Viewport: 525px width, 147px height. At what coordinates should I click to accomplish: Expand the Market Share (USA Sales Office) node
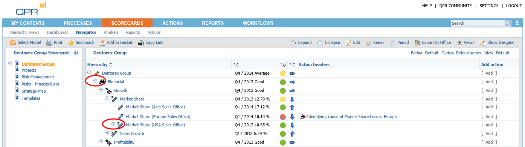[x=113, y=124]
